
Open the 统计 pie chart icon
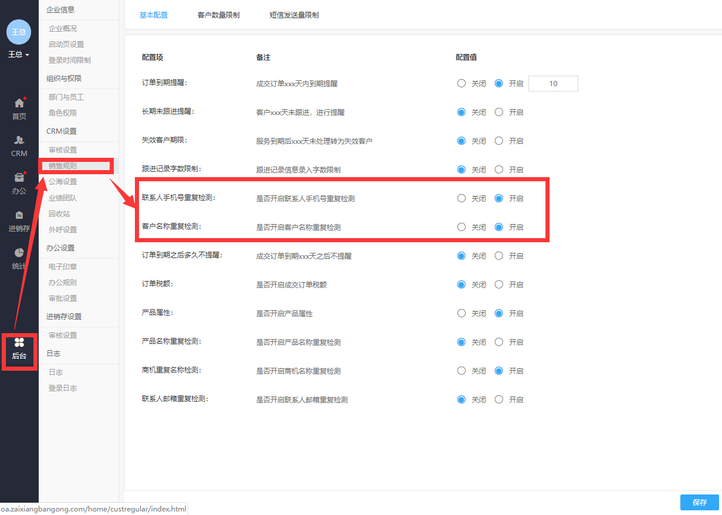click(x=19, y=252)
